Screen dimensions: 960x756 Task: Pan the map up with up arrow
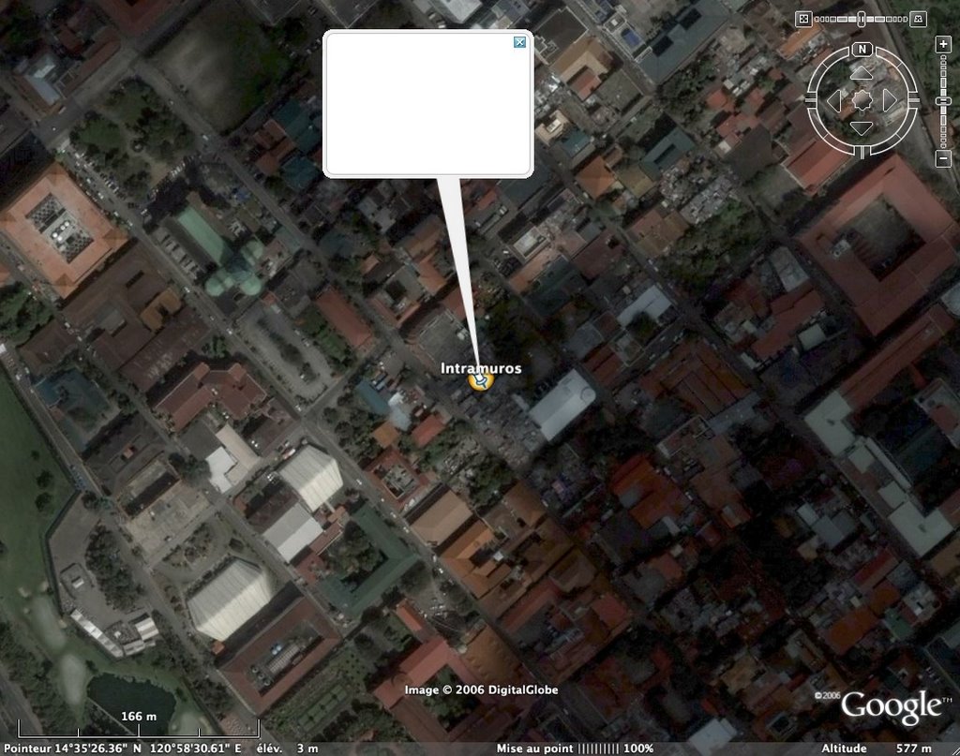(x=862, y=73)
